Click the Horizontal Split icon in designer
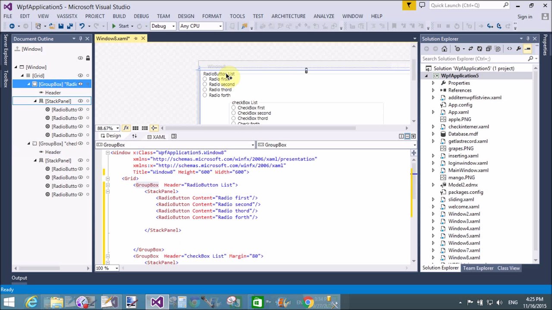Image resolution: width=552 pixels, height=310 pixels. pyautogui.click(x=407, y=136)
